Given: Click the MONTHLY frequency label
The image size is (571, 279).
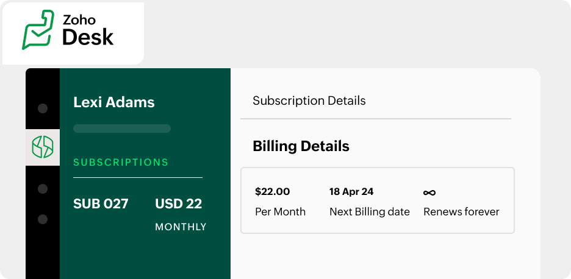Looking at the screenshot, I should tap(181, 227).
